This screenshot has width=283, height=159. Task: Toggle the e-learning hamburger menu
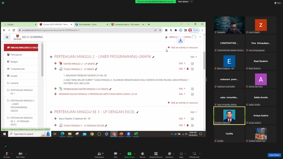[x=7, y=37]
